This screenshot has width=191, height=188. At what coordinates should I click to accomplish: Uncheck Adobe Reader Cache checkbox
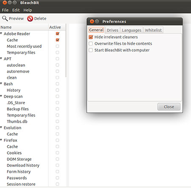point(57,40)
